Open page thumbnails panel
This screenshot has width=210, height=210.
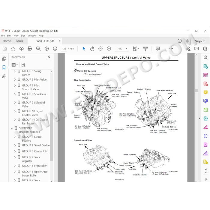point(4,59)
